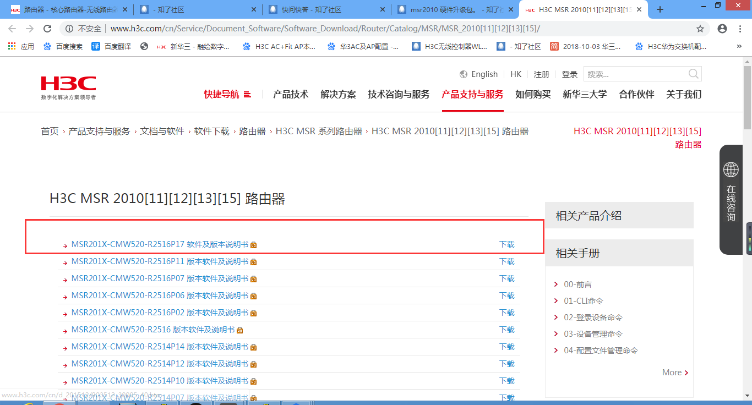Screen dimensions: 752x405
Task: Click 下载 for the R2516P17 row
Action: [507, 244]
